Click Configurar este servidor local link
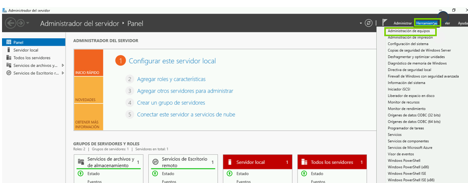This screenshot has height=183, width=468. (x=172, y=61)
